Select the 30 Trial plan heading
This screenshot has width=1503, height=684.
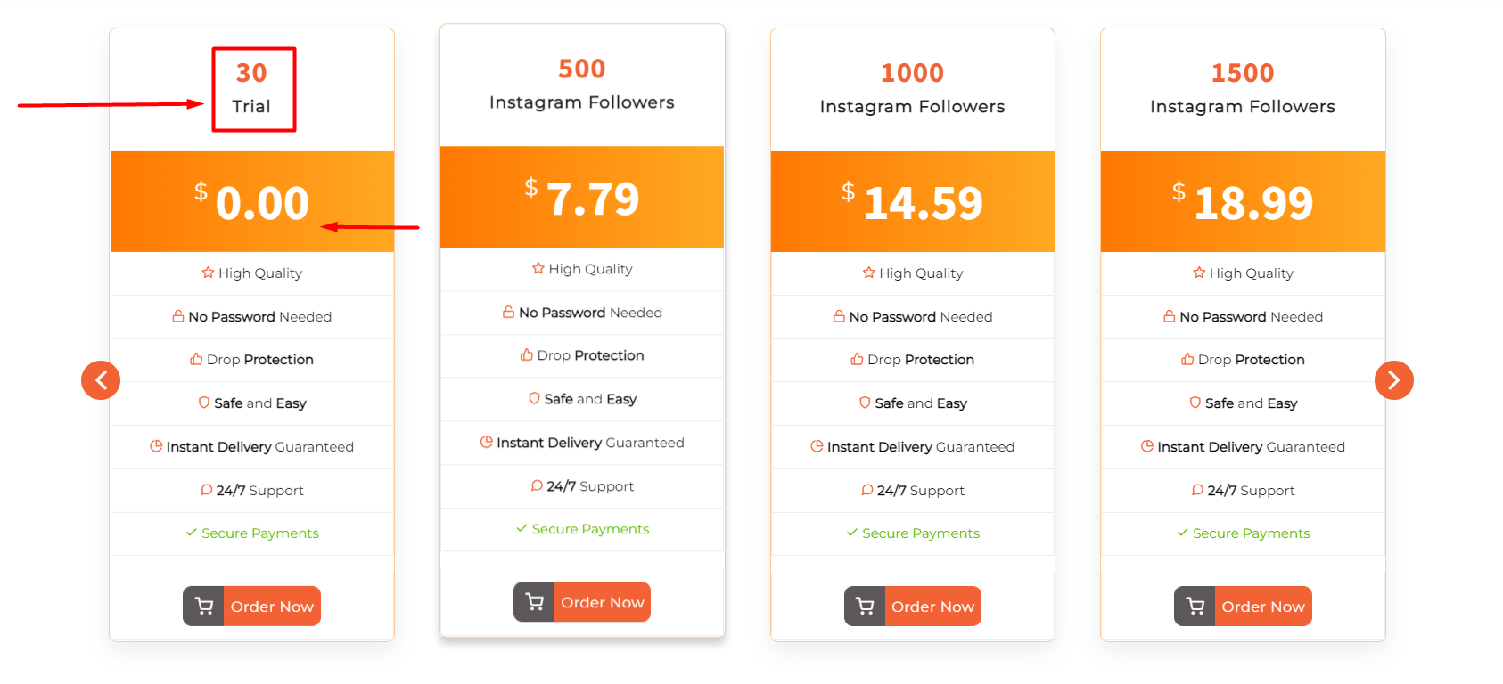(x=252, y=89)
